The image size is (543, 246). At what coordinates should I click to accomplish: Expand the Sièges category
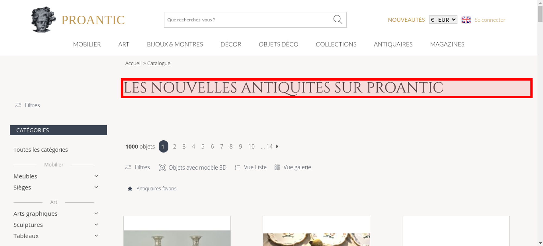[x=96, y=187]
